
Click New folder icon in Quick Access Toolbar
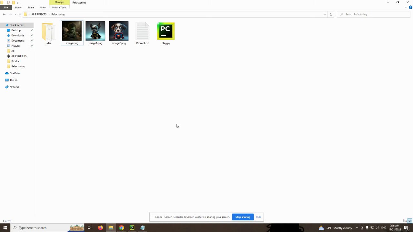pyautogui.click(x=13, y=3)
